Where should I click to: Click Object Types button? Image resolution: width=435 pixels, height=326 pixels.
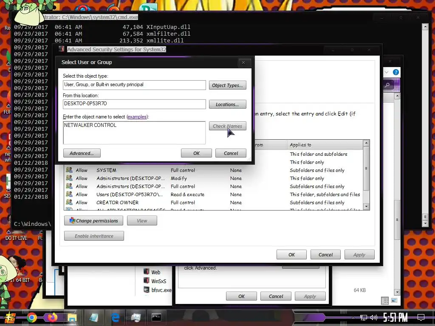point(228,85)
